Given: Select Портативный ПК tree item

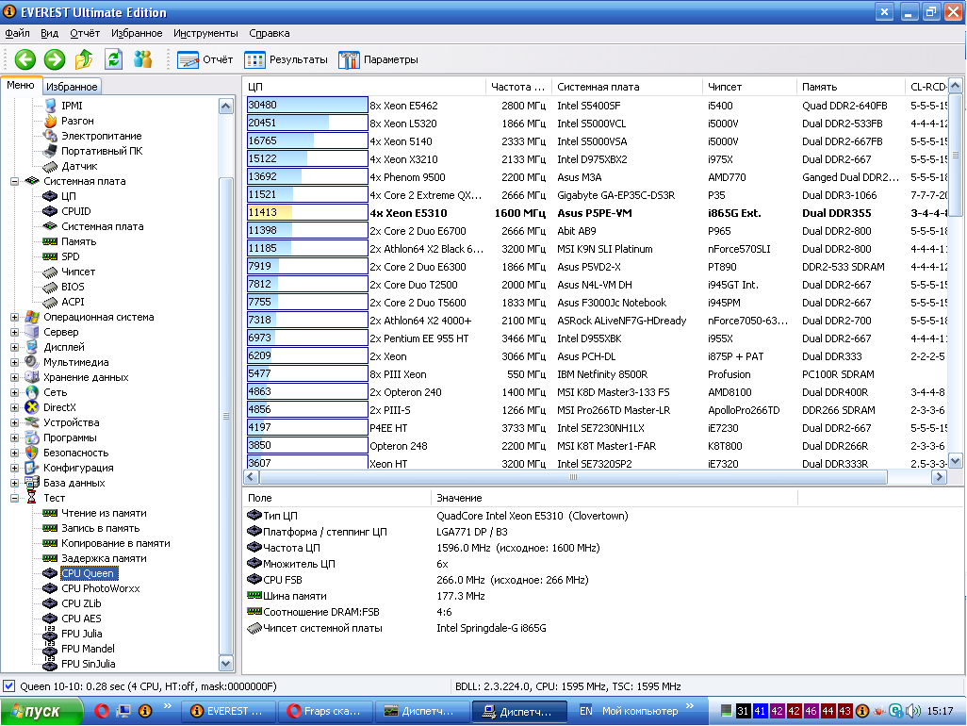Looking at the screenshot, I should [x=102, y=151].
